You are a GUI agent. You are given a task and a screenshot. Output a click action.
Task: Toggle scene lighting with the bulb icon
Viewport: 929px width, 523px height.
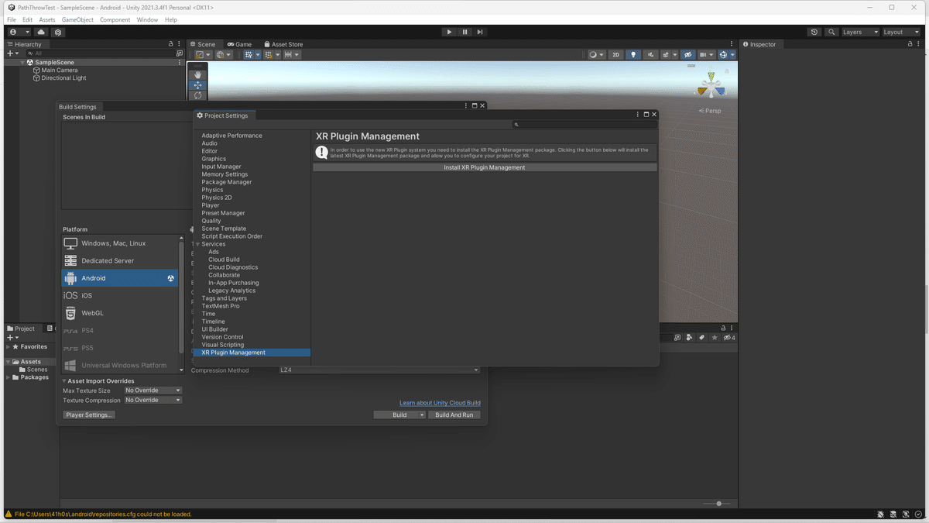coord(633,55)
